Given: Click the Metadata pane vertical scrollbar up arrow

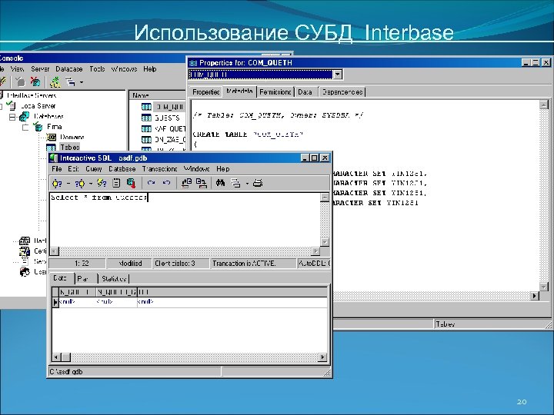Looking at the screenshot, I should pyautogui.click(x=544, y=105).
